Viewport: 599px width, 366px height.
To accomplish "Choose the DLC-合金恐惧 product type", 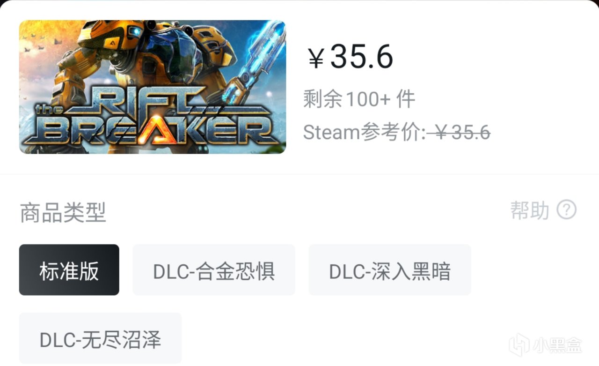I will [214, 270].
